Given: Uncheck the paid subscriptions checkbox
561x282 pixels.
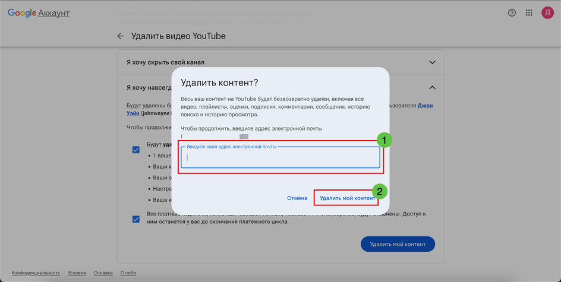Looking at the screenshot, I should click(136, 219).
